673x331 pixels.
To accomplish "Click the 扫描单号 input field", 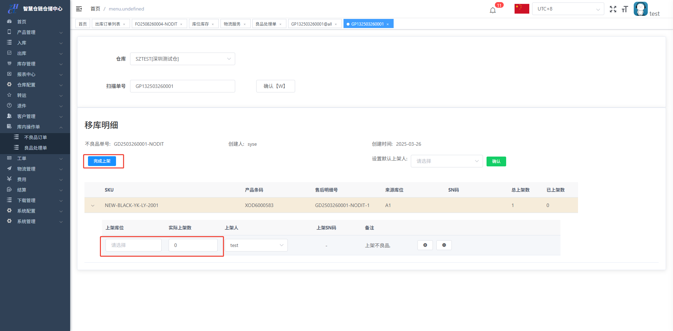I will tap(182, 86).
